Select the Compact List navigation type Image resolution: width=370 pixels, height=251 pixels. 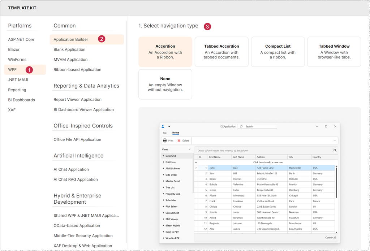click(x=277, y=51)
